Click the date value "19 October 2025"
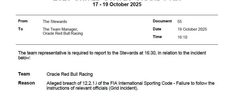 (x=192, y=29)
